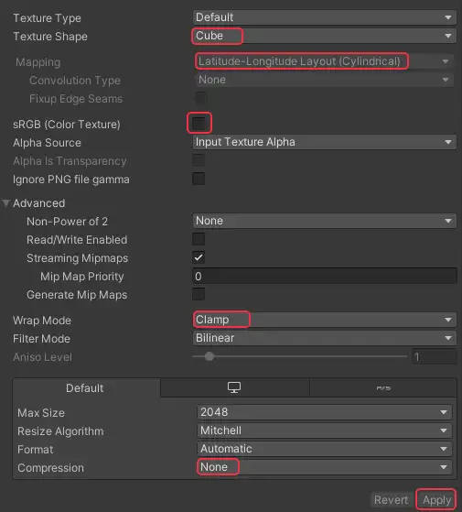Click the Resize Algorithm label
The image size is (462, 512).
(x=60, y=431)
